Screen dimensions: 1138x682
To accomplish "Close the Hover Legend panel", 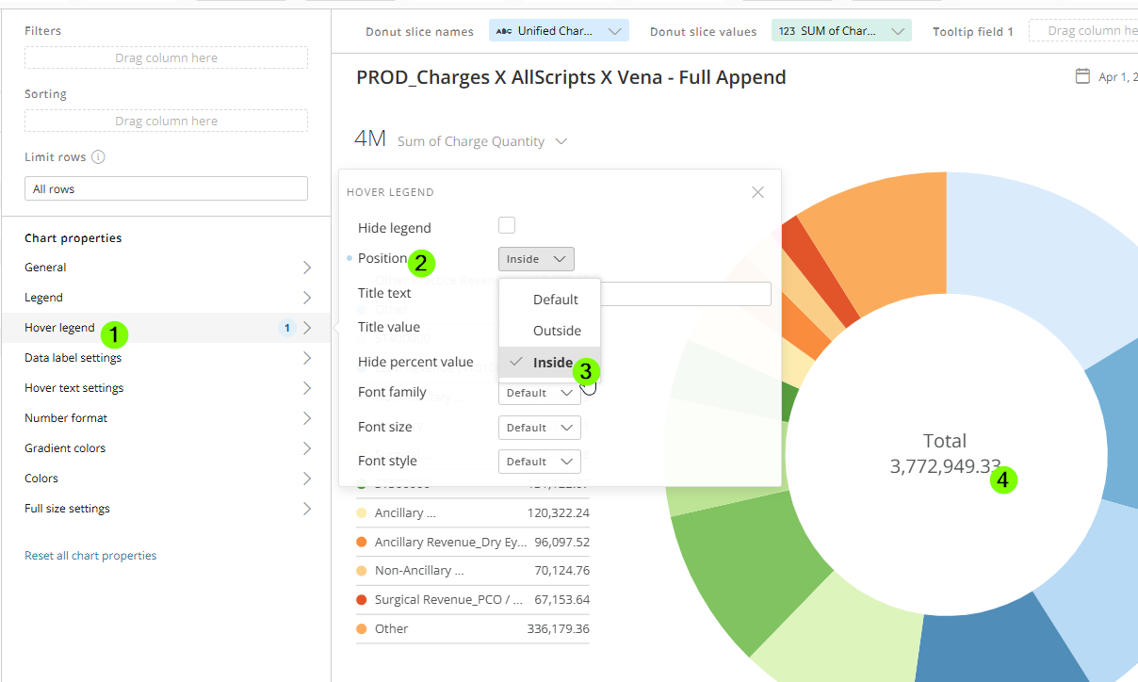I will pyautogui.click(x=757, y=192).
